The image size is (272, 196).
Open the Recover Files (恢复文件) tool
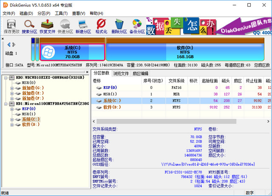point(47,26)
